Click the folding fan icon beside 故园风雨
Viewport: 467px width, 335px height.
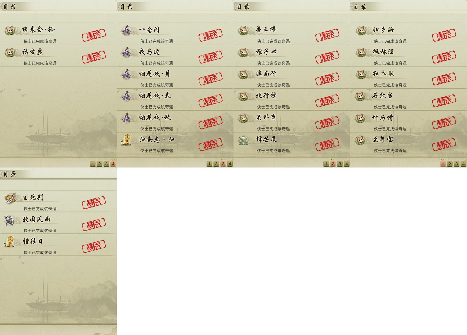pyautogui.click(x=10, y=221)
